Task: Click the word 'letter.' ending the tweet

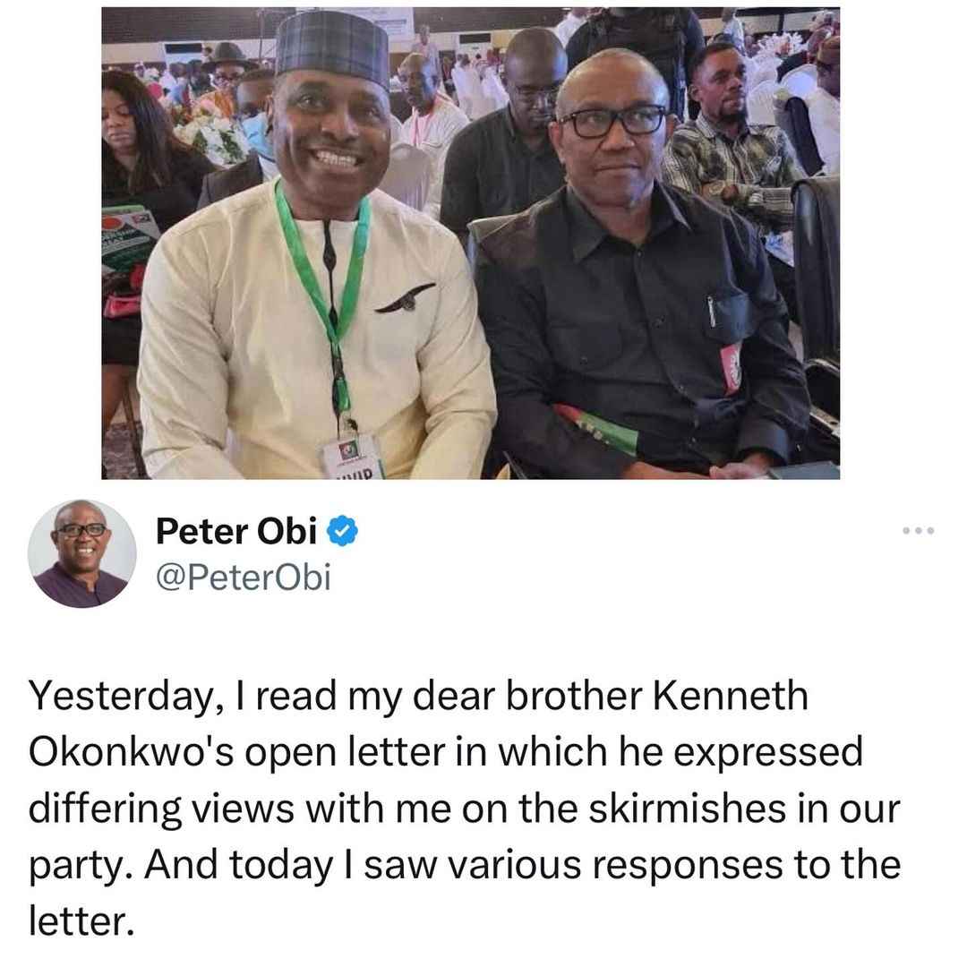Action: pyautogui.click(x=81, y=922)
